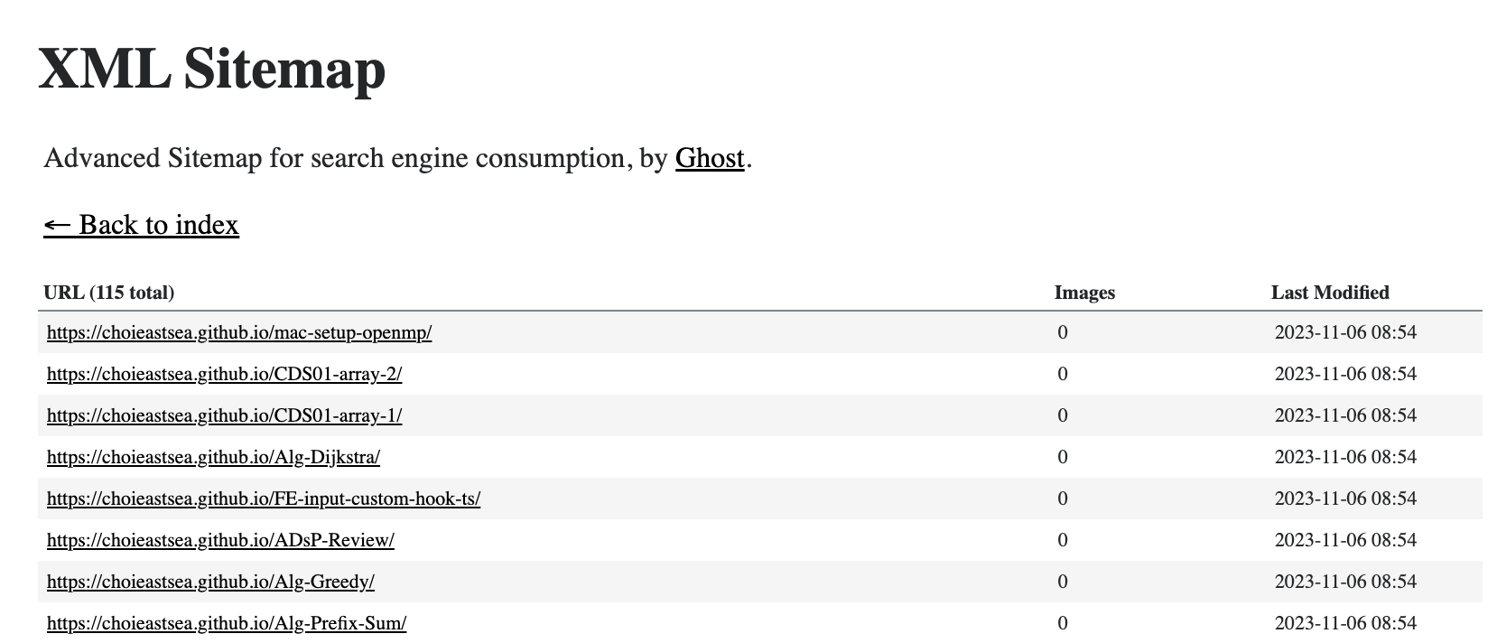Click the URL (115 total) column header

point(109,293)
